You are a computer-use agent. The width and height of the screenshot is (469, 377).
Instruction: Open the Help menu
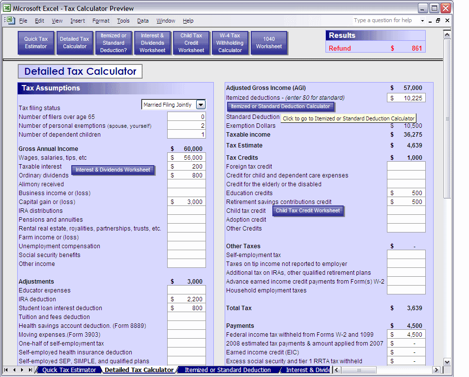(188, 21)
